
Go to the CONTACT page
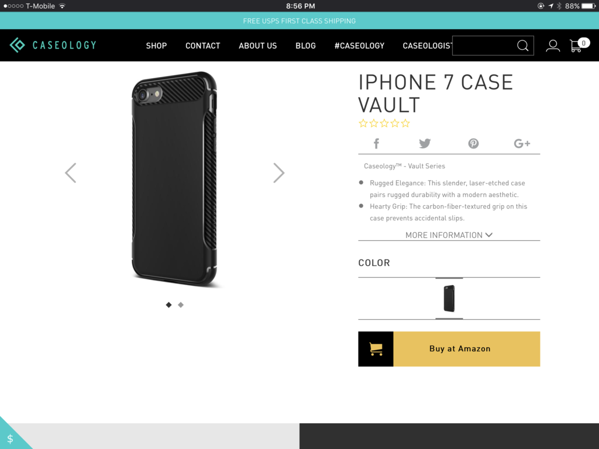click(203, 46)
